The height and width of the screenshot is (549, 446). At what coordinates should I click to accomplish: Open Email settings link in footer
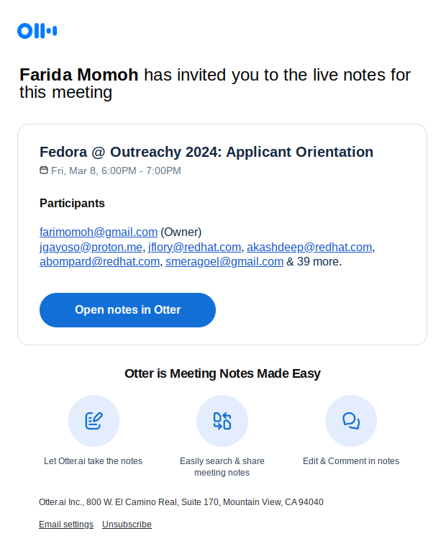66,524
